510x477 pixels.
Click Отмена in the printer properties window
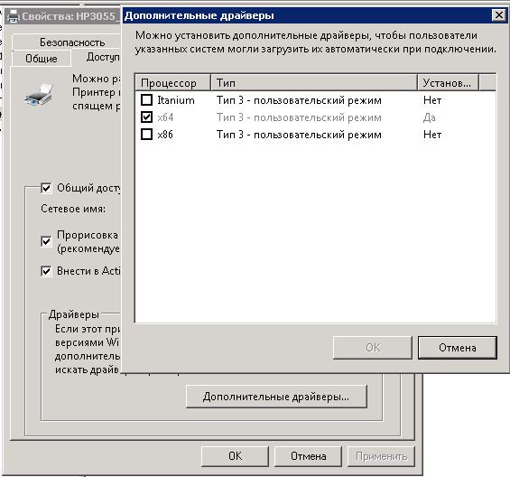(308, 456)
